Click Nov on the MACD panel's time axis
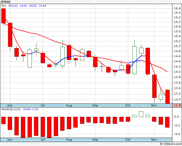Image resolution: width=182 pixels, height=146 pixels. (154, 140)
